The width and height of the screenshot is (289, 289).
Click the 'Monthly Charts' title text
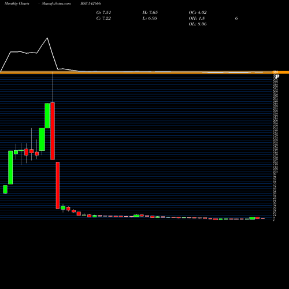click(17, 3)
